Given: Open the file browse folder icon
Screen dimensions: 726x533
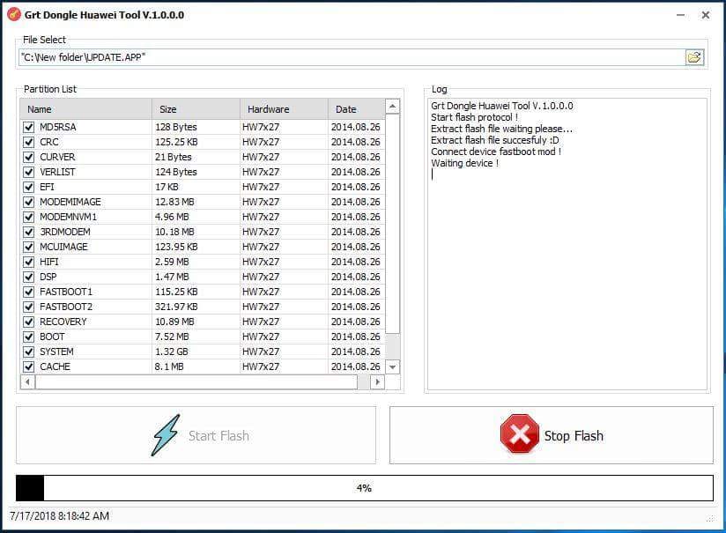Looking at the screenshot, I should tap(694, 57).
